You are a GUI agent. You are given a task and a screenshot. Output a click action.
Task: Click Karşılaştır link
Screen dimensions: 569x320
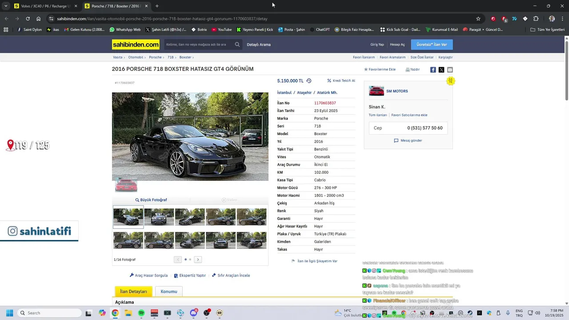click(x=445, y=57)
